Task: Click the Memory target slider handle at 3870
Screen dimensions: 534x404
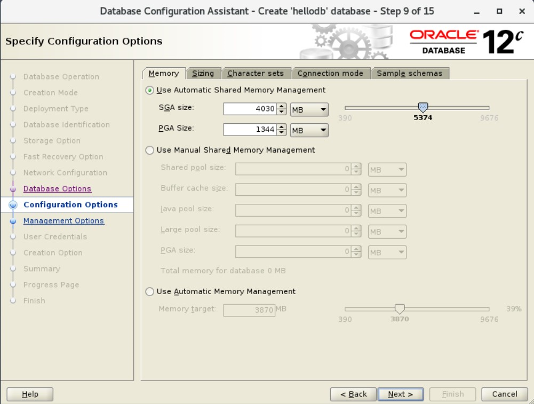Action: tap(400, 309)
